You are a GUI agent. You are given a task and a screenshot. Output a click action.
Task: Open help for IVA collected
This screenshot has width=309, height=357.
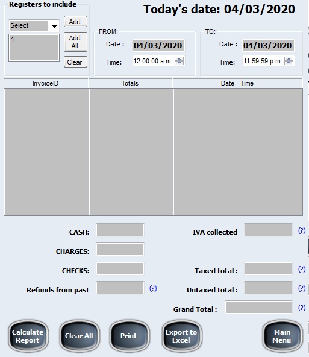point(302,230)
